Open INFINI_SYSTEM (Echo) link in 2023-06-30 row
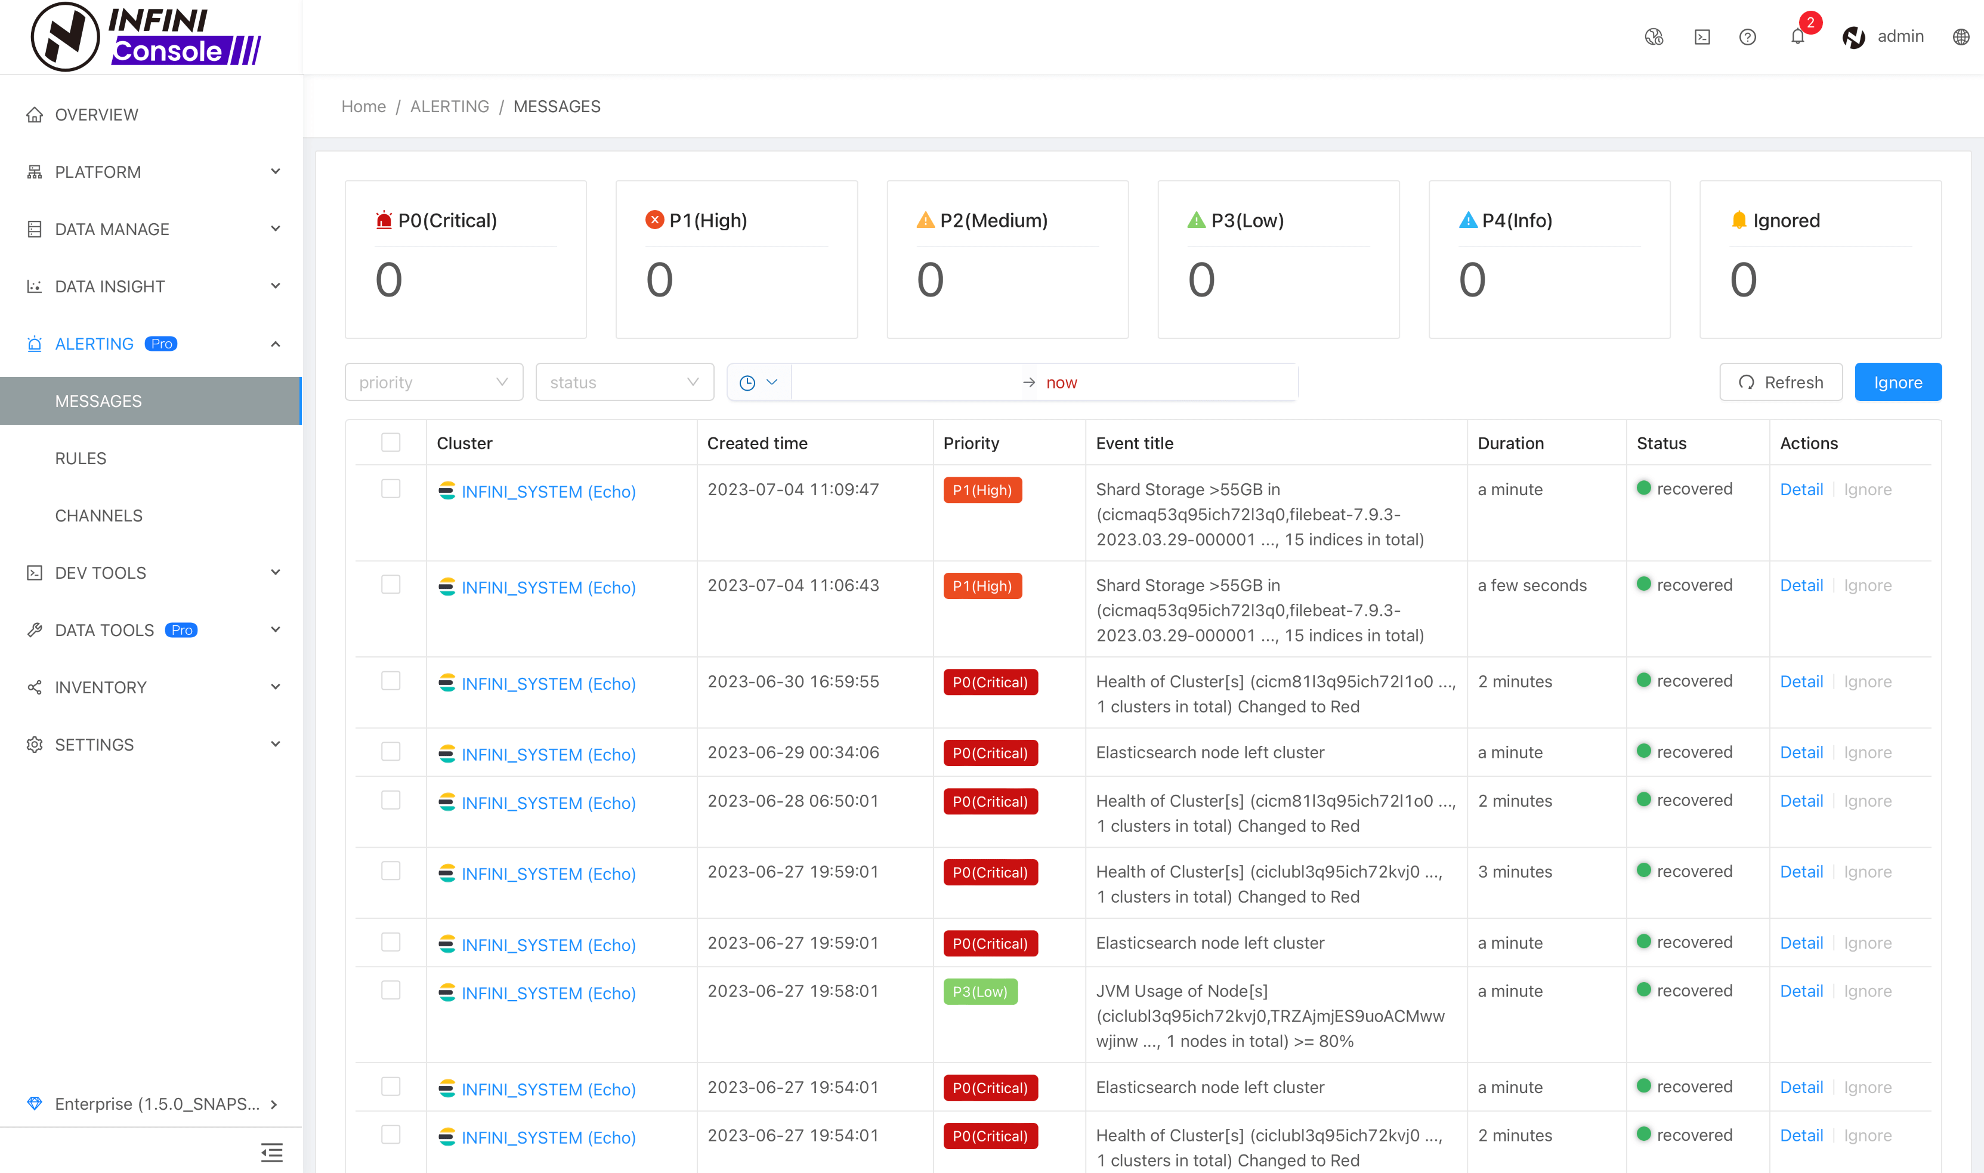 (548, 684)
